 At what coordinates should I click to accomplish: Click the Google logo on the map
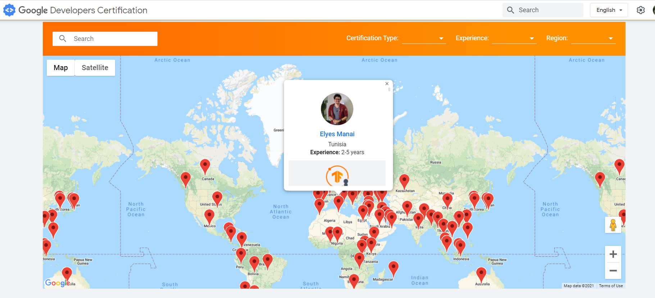[58, 283]
